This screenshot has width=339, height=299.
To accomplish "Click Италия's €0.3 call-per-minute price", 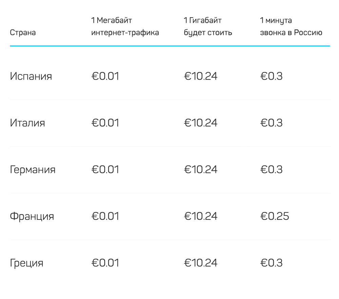I will point(271,123).
